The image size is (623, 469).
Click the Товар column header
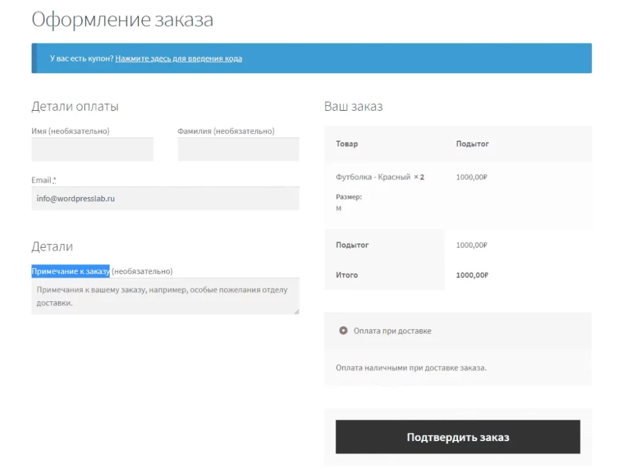pos(347,144)
